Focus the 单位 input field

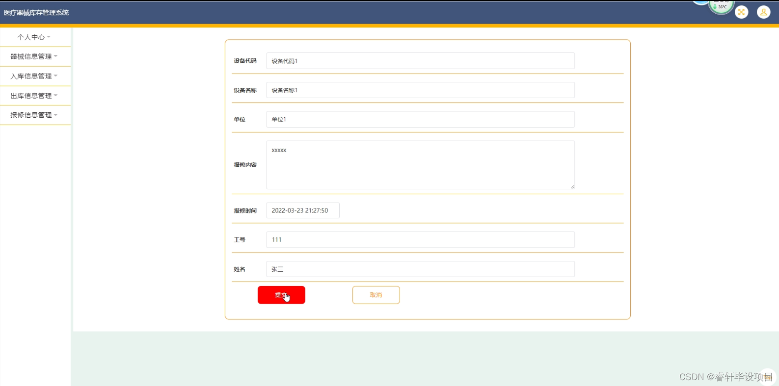click(420, 119)
